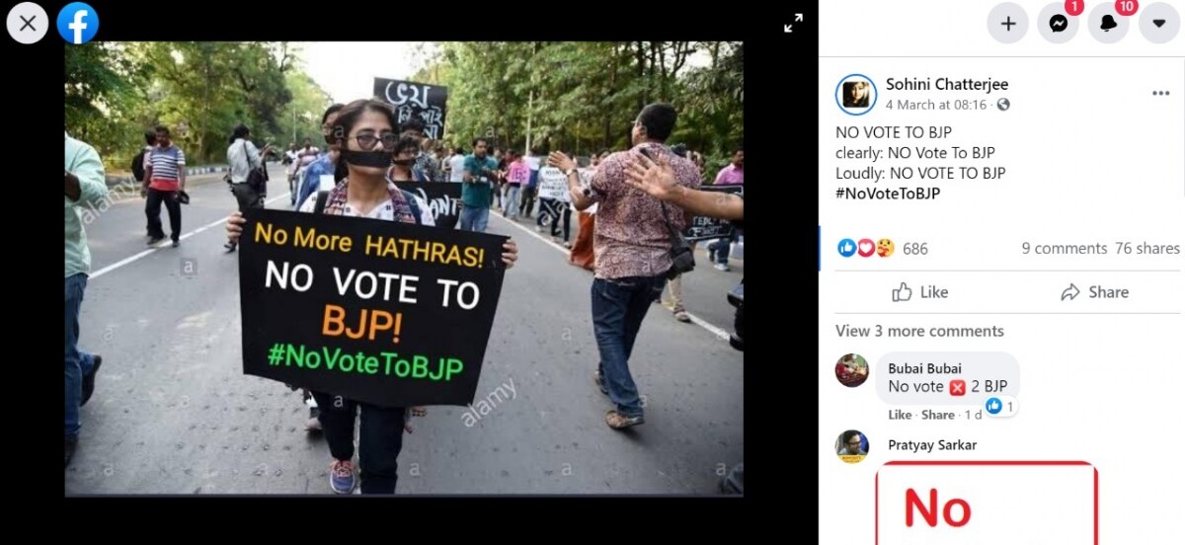This screenshot has height=545, width=1185.
Task: Close the photo viewer with X button
Action: tap(28, 23)
